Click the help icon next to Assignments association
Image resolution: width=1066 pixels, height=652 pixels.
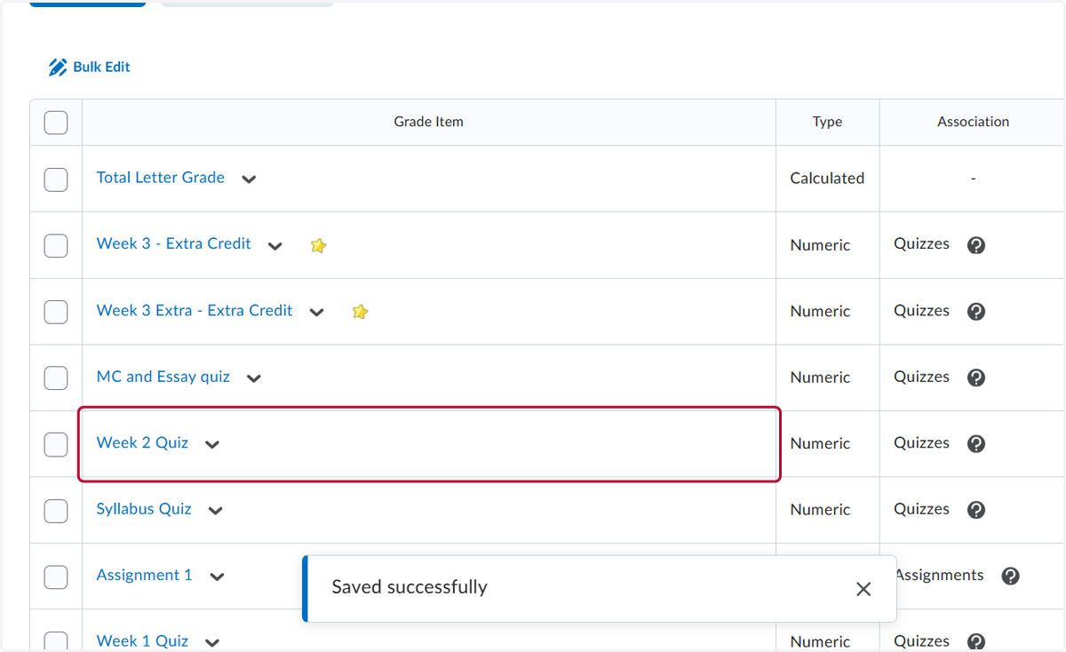1010,576
